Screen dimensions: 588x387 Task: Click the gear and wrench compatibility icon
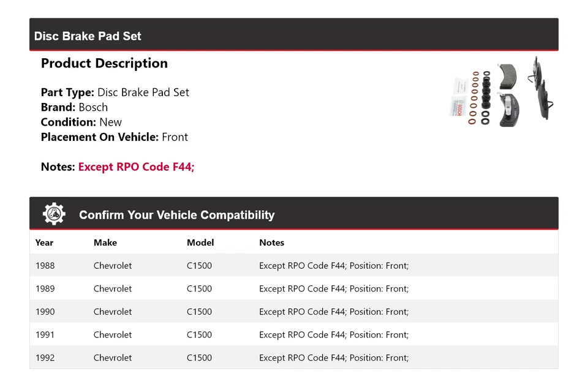(54, 214)
